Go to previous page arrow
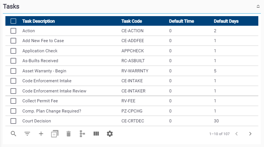 pyautogui.click(x=236, y=134)
